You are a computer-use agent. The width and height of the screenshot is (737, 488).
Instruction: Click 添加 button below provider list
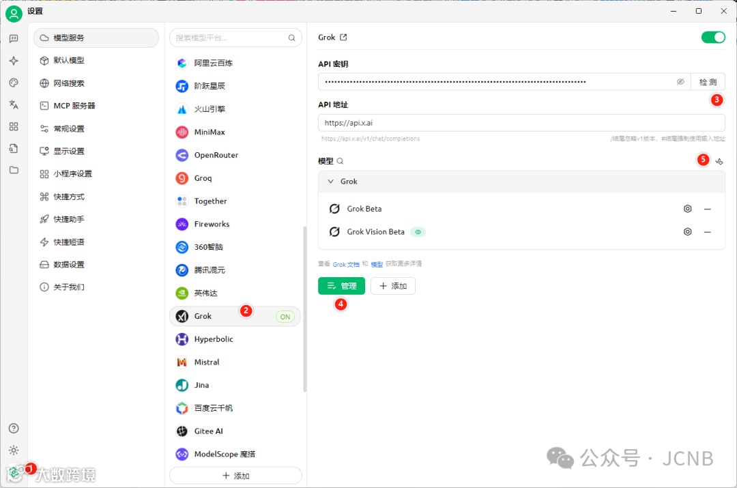click(x=235, y=476)
